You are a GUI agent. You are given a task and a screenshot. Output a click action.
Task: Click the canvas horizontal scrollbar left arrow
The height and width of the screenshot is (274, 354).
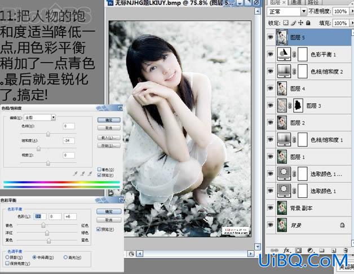pyautogui.click(x=140, y=254)
